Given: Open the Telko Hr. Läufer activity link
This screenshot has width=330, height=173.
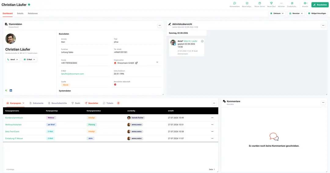Looking at the screenshot, I should point(190,41).
